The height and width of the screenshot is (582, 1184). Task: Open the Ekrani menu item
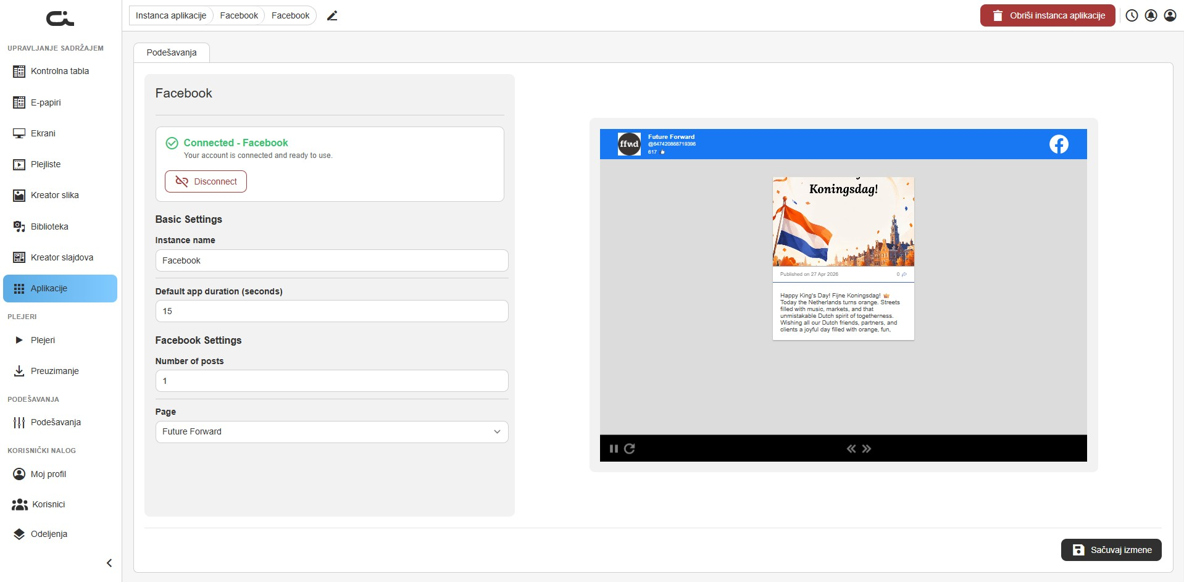pos(60,133)
